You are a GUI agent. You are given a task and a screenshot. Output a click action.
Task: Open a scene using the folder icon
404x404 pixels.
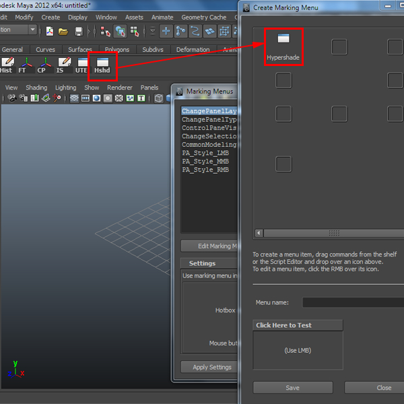[63, 31]
